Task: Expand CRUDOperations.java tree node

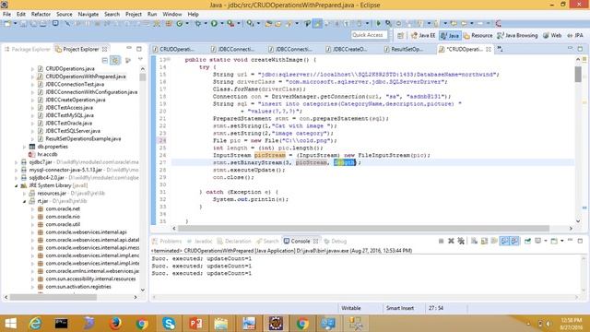Action: (x=32, y=69)
